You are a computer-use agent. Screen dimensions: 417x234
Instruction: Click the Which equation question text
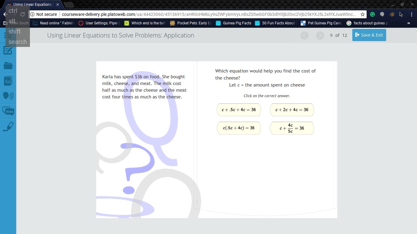coord(265,74)
